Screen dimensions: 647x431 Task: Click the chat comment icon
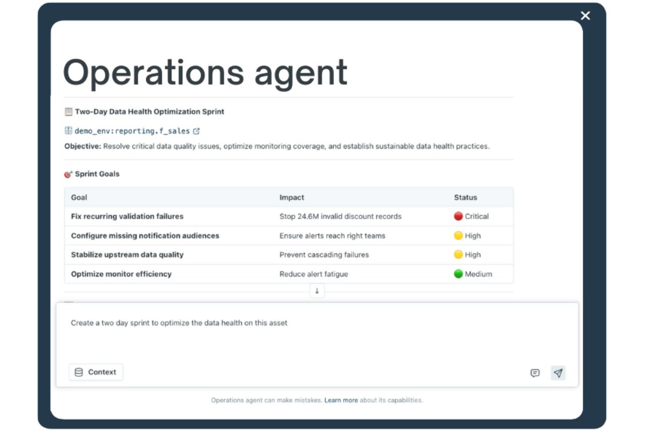coord(535,373)
